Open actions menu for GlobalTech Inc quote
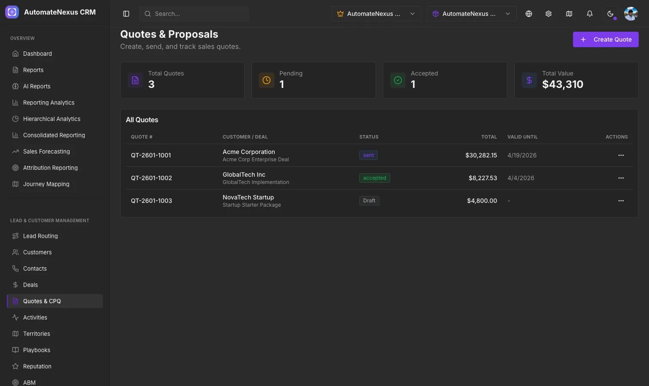Viewport: 649px width, 386px height. (621, 178)
